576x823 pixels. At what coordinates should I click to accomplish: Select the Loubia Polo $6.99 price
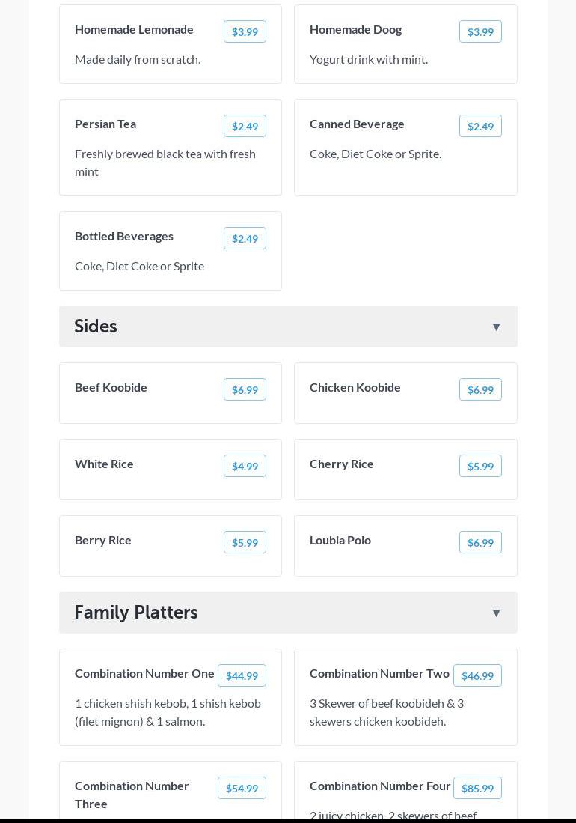tap(480, 542)
